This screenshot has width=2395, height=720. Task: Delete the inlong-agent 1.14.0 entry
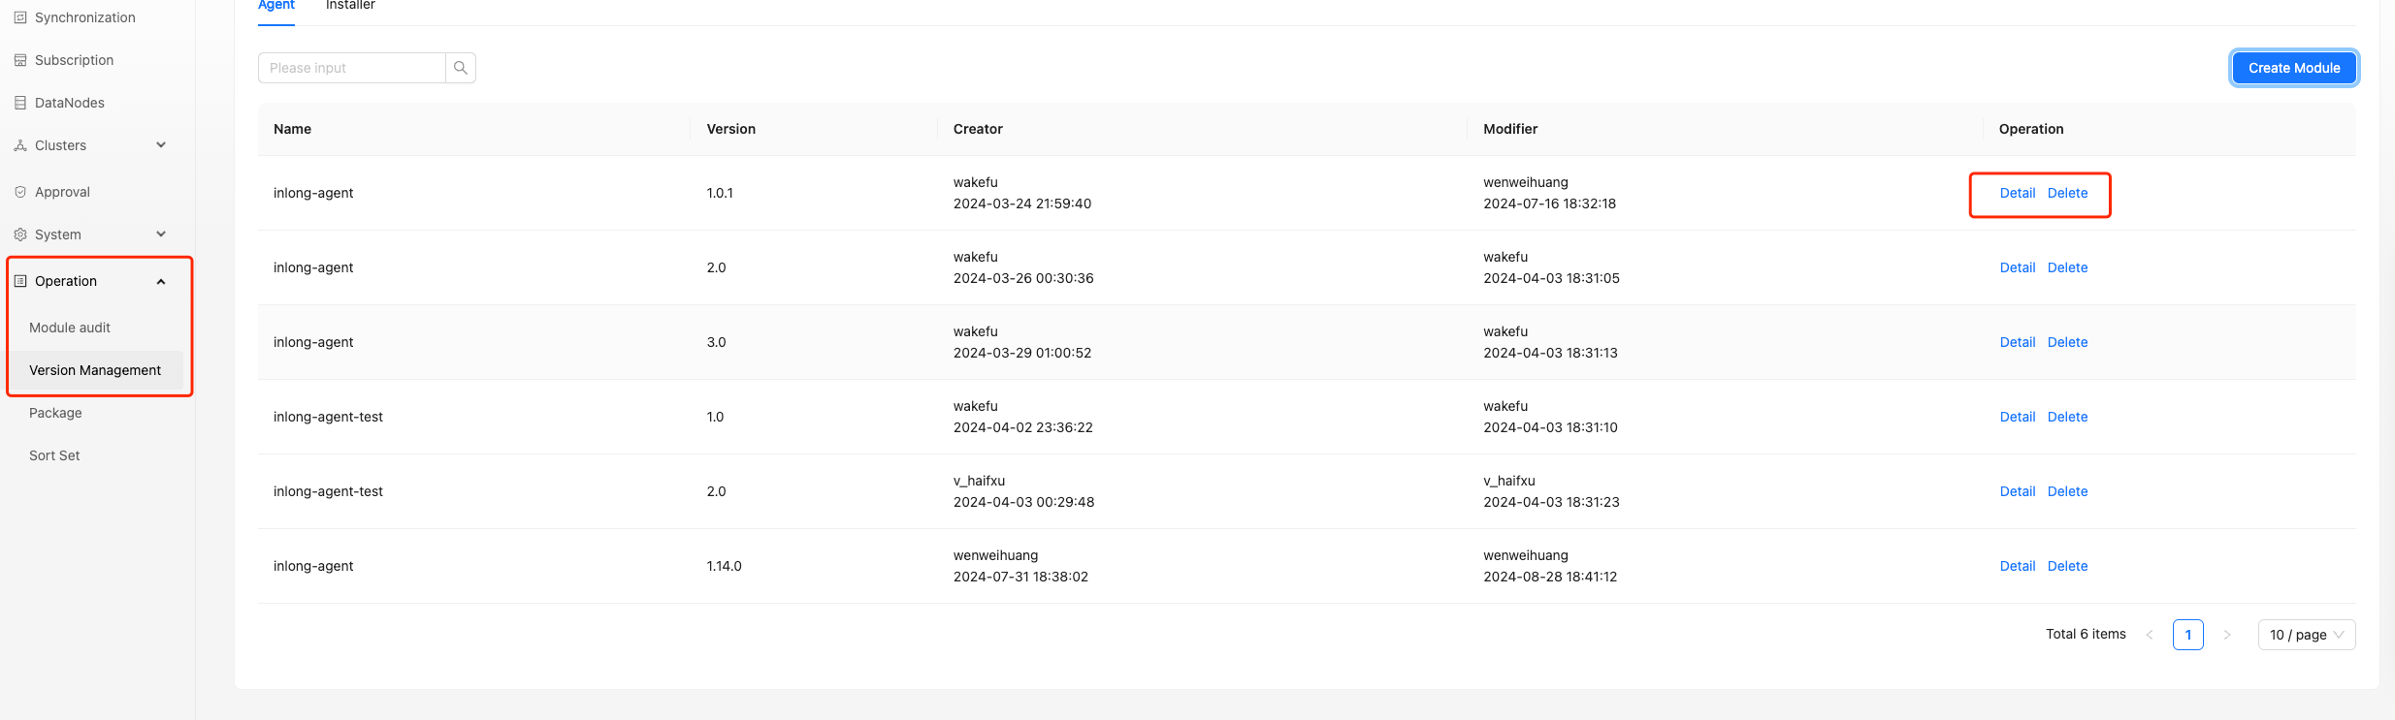click(2067, 566)
